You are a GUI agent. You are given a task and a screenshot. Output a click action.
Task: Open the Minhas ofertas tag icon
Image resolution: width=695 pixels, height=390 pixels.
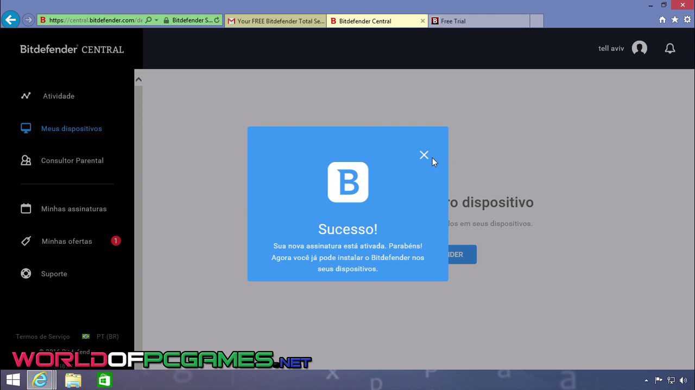click(x=26, y=241)
